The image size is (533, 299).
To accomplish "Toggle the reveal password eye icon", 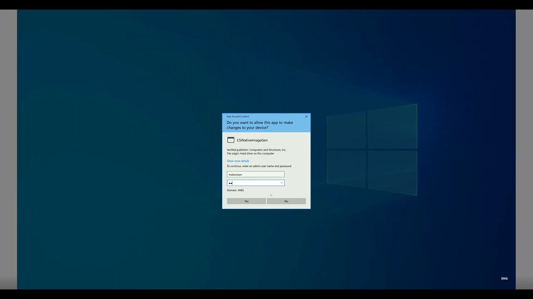I will tap(281, 183).
